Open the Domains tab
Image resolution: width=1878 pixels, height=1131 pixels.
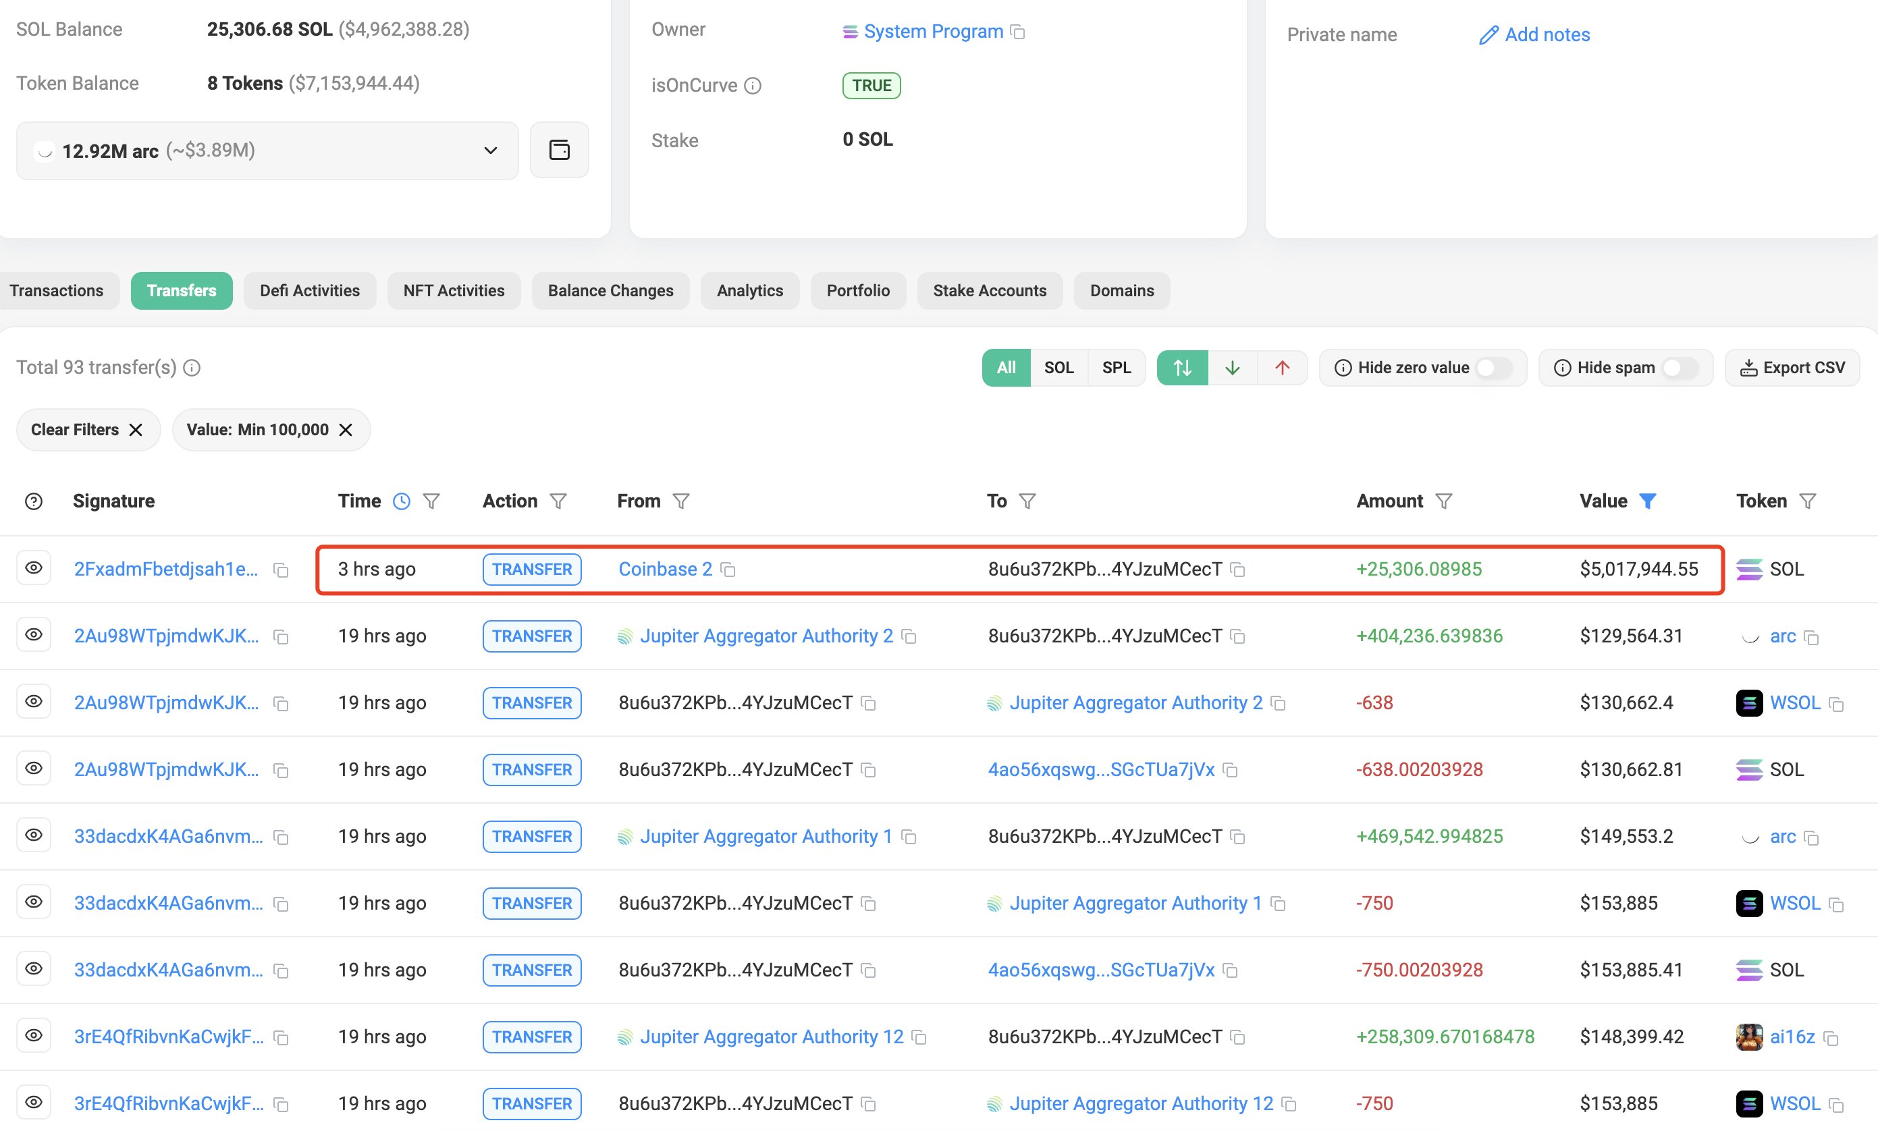pyautogui.click(x=1122, y=291)
